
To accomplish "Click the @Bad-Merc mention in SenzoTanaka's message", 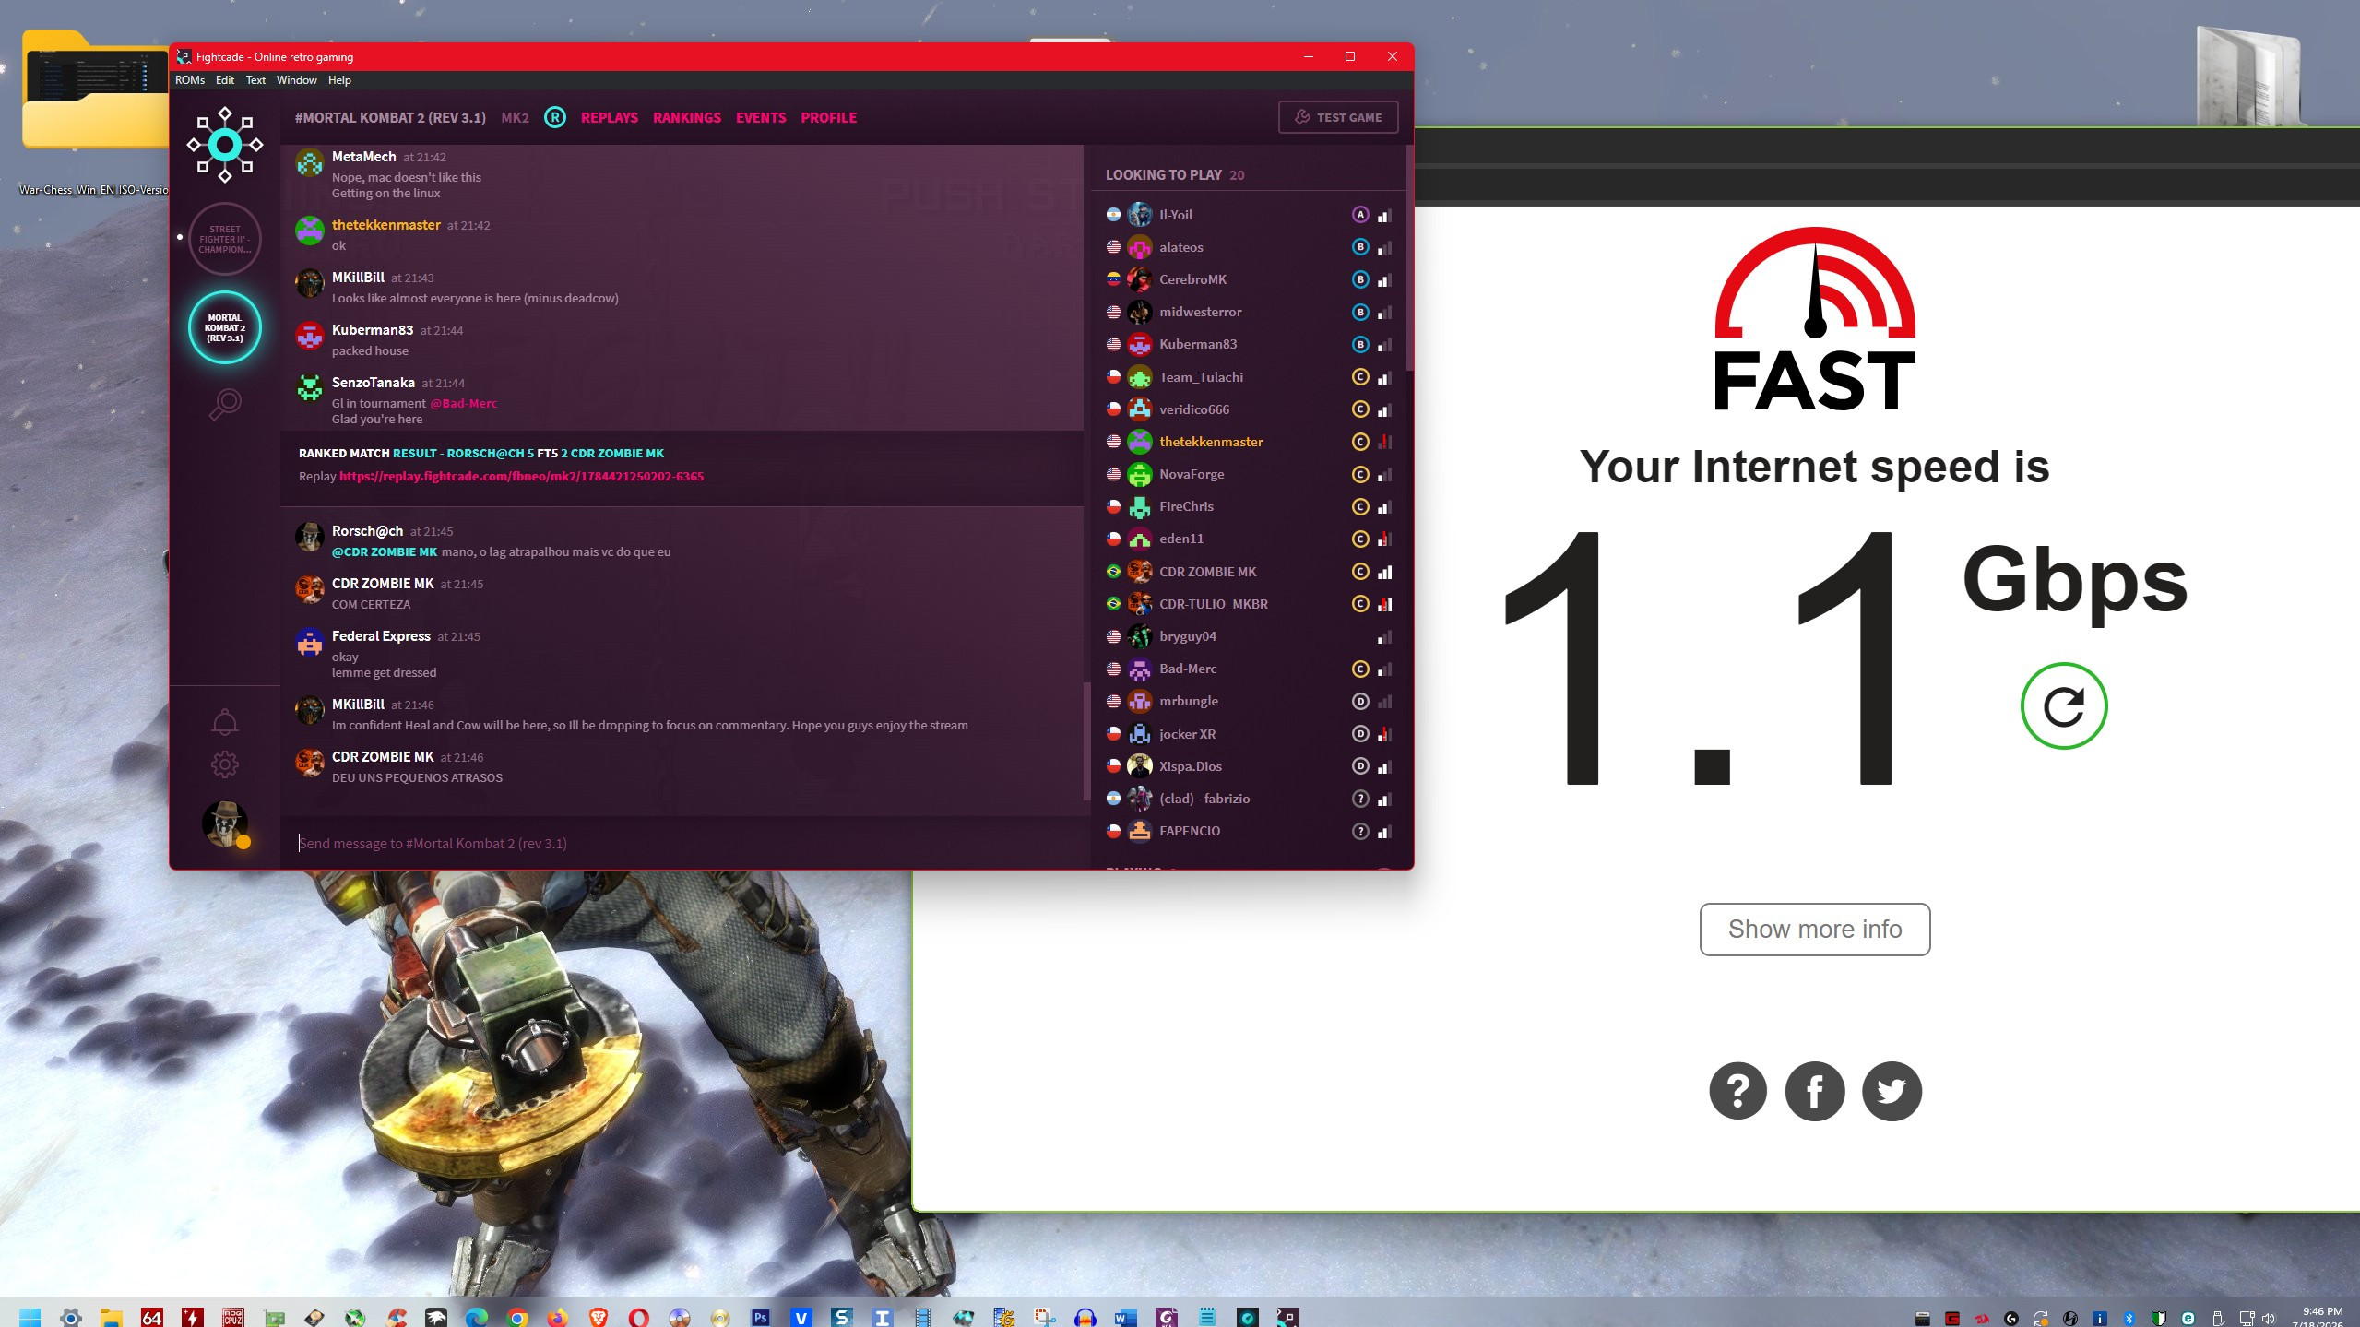I will point(463,403).
